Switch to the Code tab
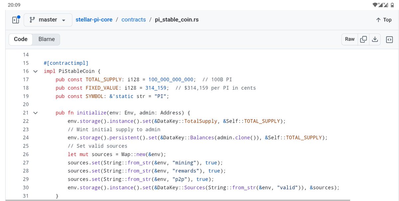 point(21,39)
